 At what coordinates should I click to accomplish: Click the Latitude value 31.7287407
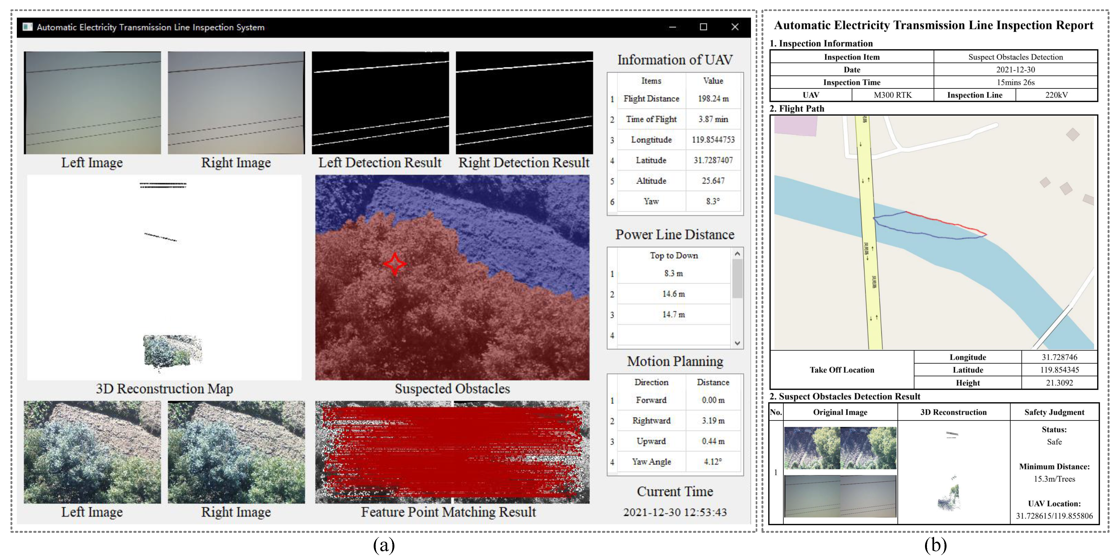[x=713, y=160]
